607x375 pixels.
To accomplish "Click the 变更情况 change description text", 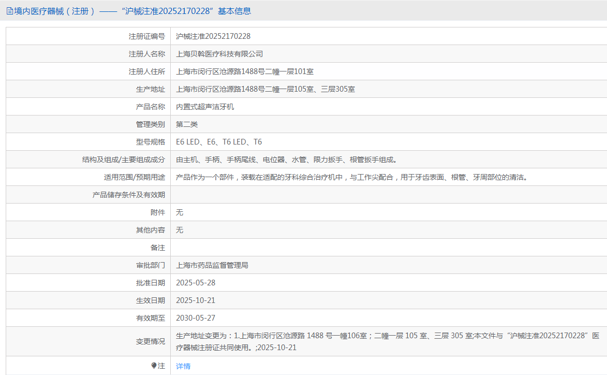I will (387, 341).
